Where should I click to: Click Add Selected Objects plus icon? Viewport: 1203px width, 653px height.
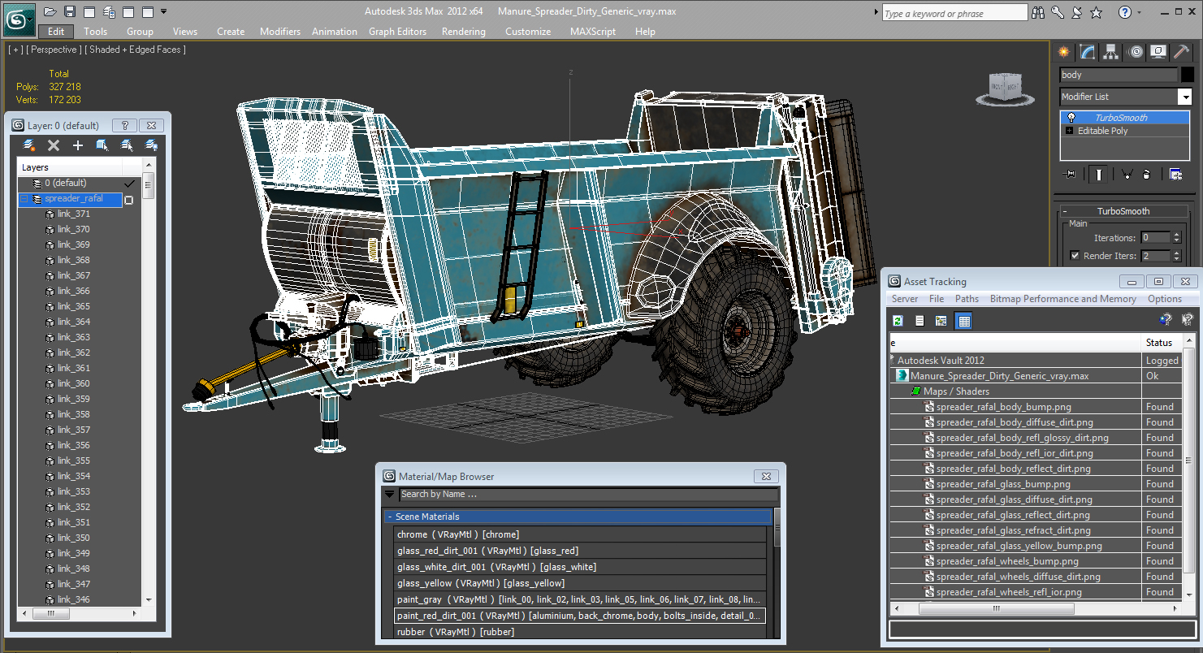pyautogui.click(x=78, y=145)
